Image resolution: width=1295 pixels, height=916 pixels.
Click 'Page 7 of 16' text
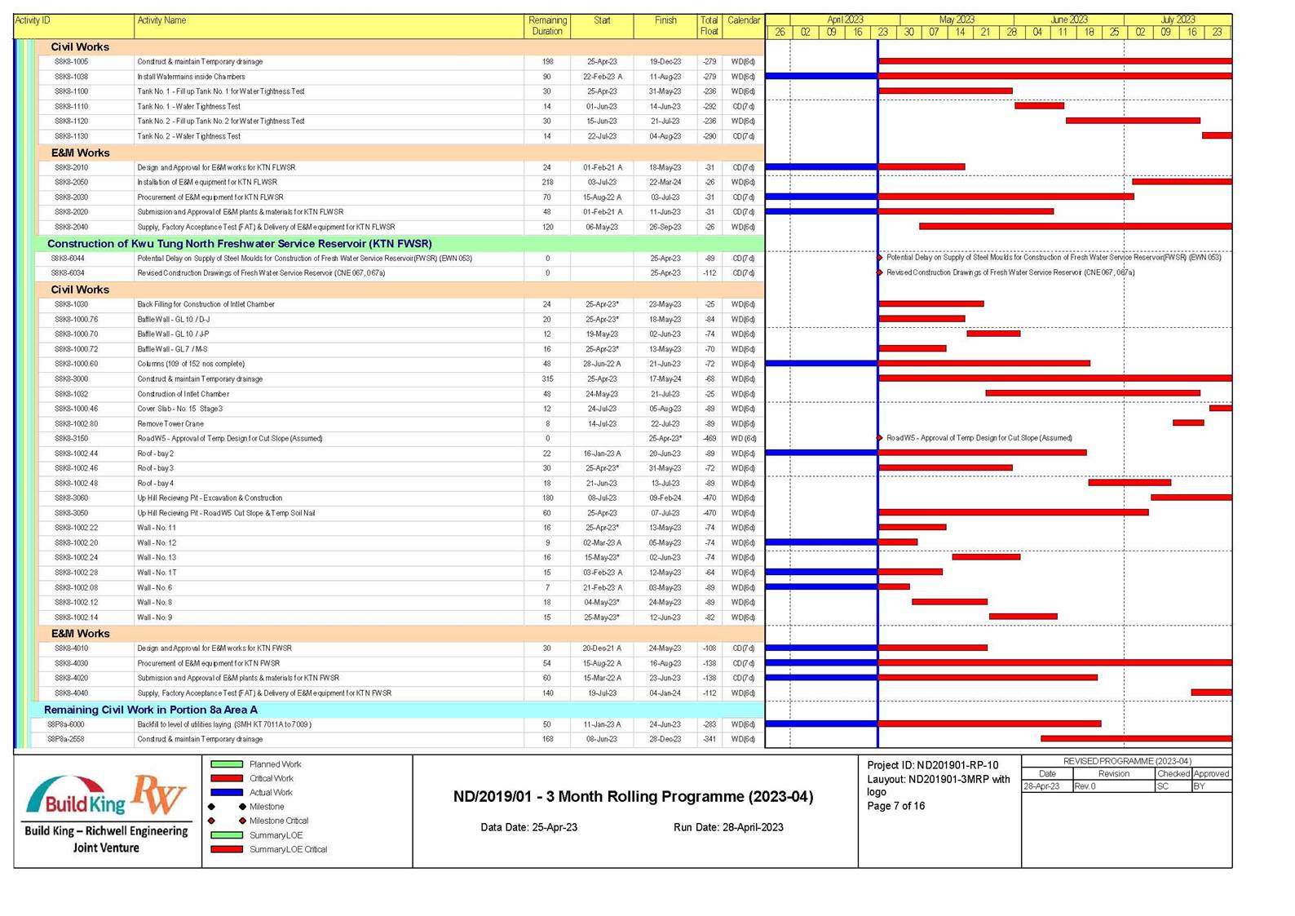(x=895, y=806)
